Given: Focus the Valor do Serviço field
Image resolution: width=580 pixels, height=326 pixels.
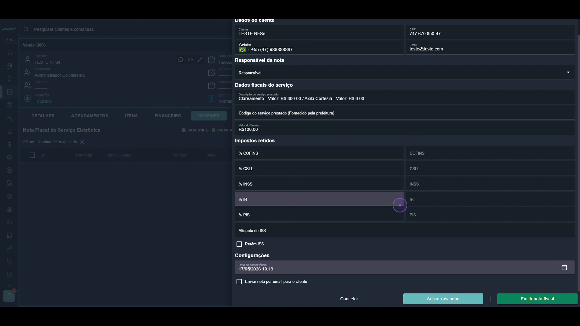Looking at the screenshot, I should click(405, 128).
